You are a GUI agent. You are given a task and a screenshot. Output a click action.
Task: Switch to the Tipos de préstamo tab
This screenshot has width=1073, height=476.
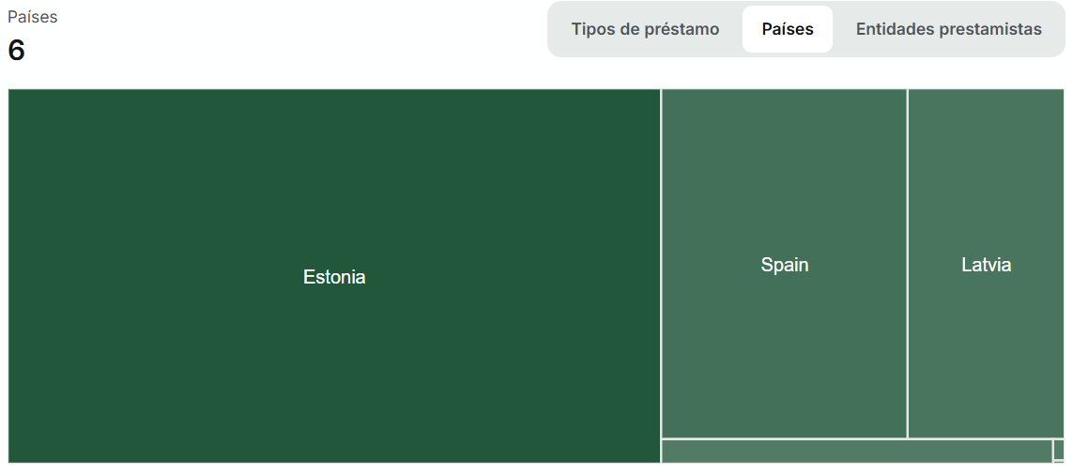[x=645, y=29]
